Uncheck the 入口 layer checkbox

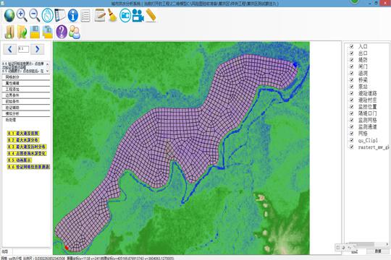pos(352,46)
